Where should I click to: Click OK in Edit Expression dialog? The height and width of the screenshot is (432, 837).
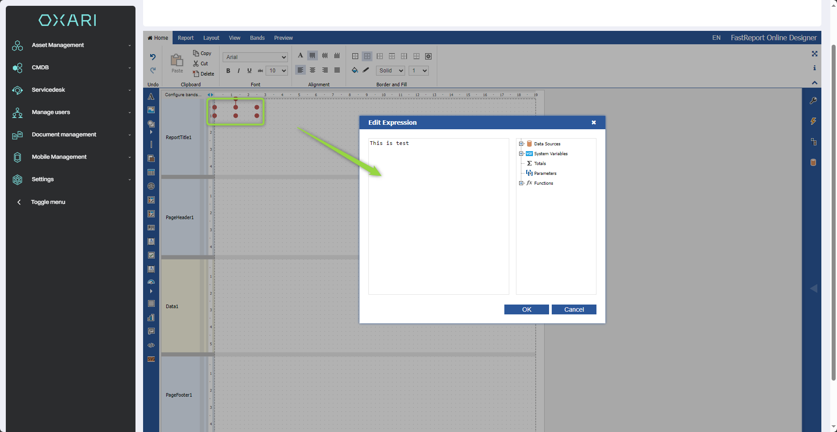526,309
